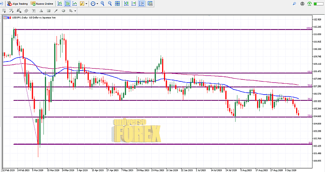Click the Nuovo Ordine button

click(x=42, y=4)
